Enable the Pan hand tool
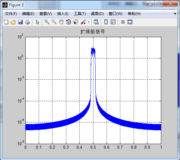 pyautogui.click(x=61, y=22)
